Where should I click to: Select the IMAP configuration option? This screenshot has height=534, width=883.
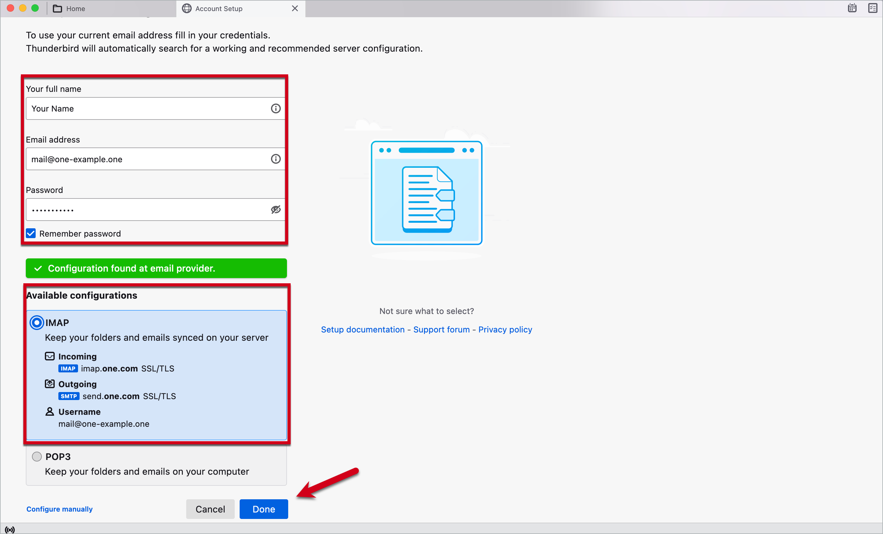click(x=37, y=322)
